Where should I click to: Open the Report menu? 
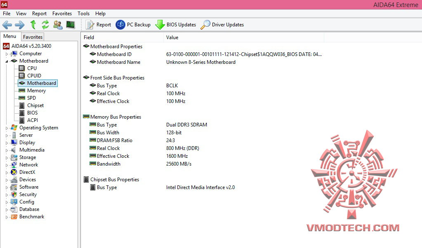pyautogui.click(x=39, y=14)
